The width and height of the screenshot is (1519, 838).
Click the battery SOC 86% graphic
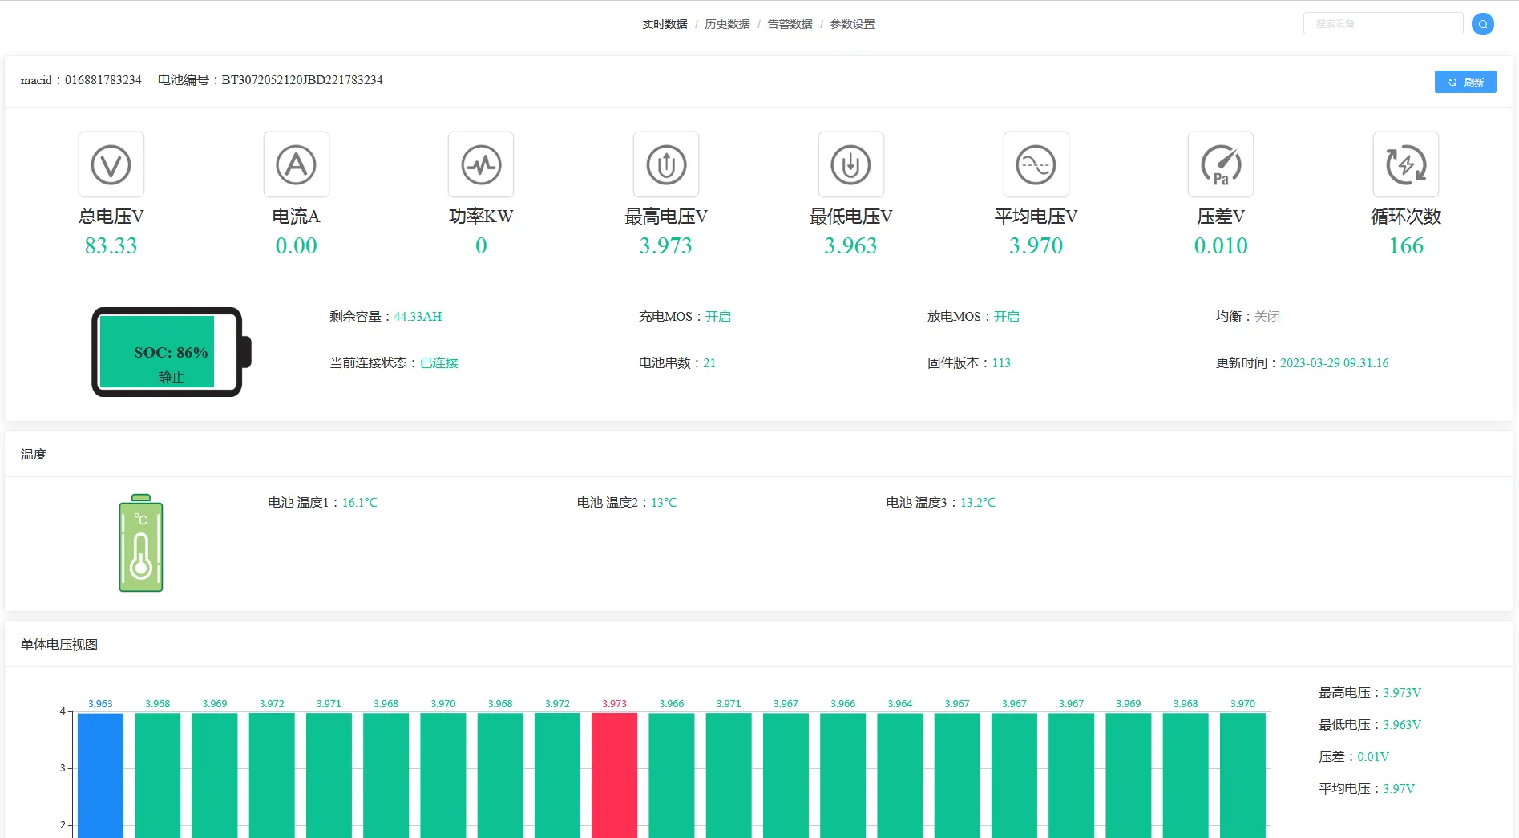pos(170,352)
